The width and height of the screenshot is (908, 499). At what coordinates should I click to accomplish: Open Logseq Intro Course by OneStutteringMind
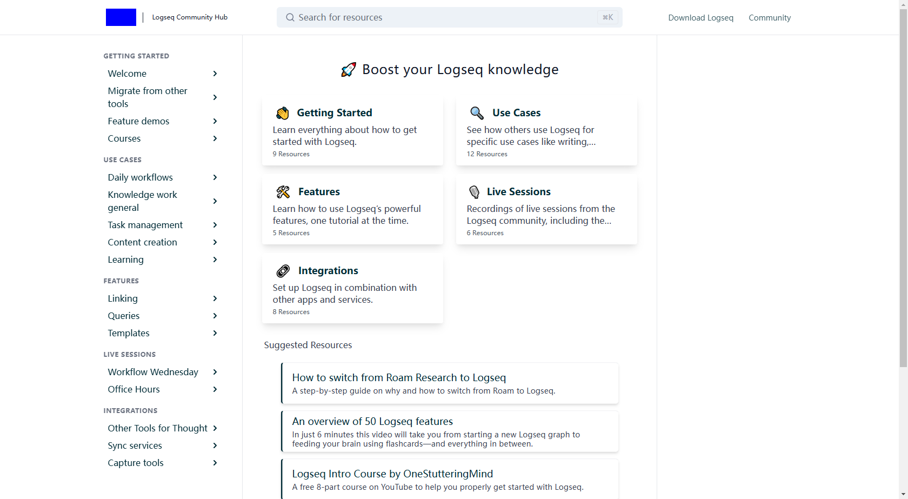[x=392, y=474]
